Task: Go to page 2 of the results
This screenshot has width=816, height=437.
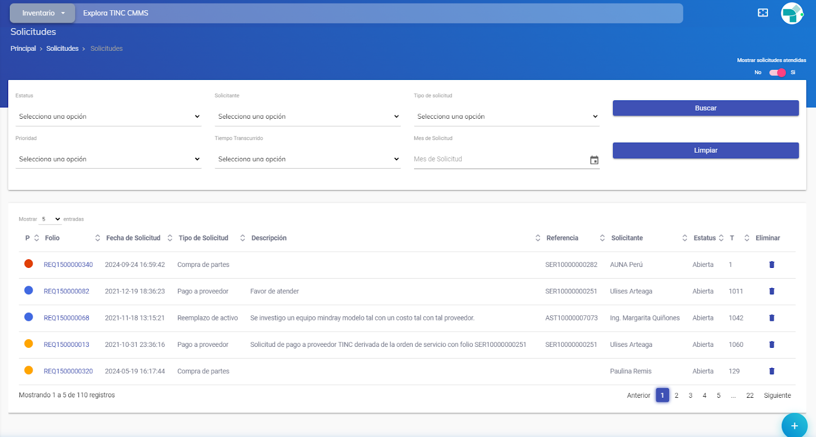Action: click(x=676, y=395)
